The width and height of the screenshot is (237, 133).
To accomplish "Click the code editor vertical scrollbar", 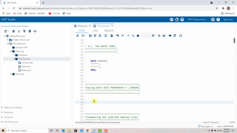I will [234, 41].
